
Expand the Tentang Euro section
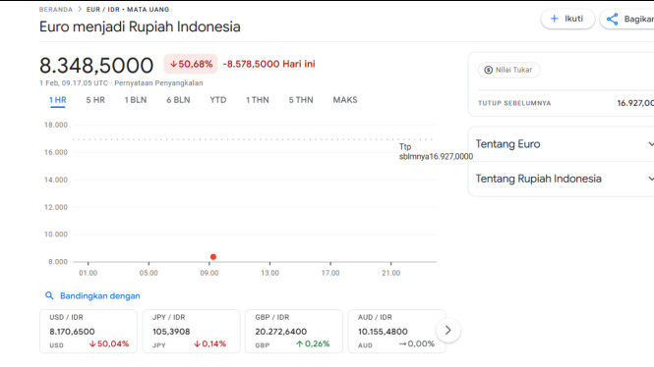click(565, 144)
